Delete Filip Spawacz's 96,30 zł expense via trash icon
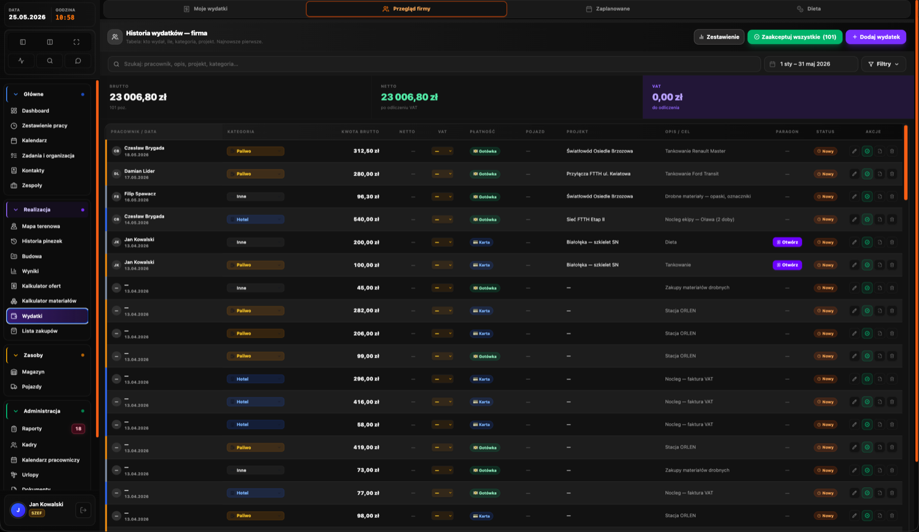919x532 pixels. [x=892, y=197]
